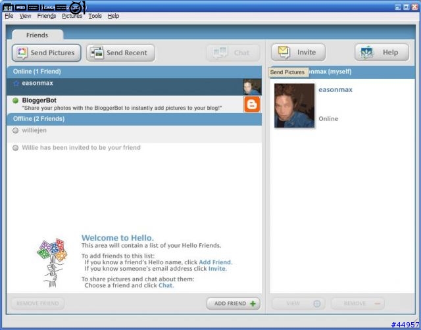Open the View menu
Image resolution: width=421 pixels, height=330 pixels.
(x=25, y=16)
